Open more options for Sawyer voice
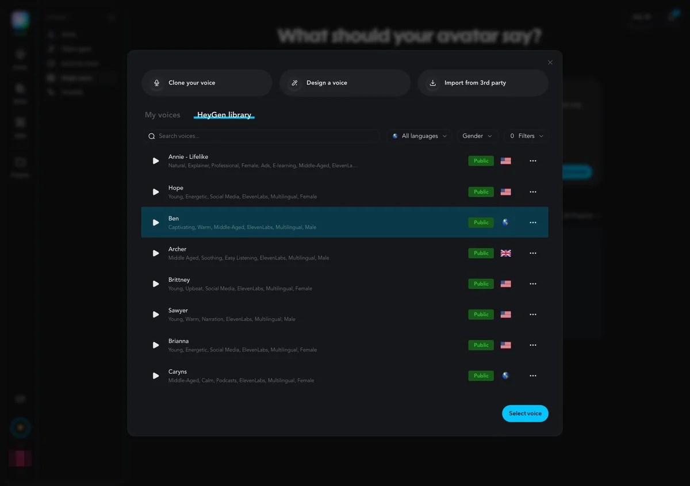Screen dimensions: 690x486 coord(533,315)
